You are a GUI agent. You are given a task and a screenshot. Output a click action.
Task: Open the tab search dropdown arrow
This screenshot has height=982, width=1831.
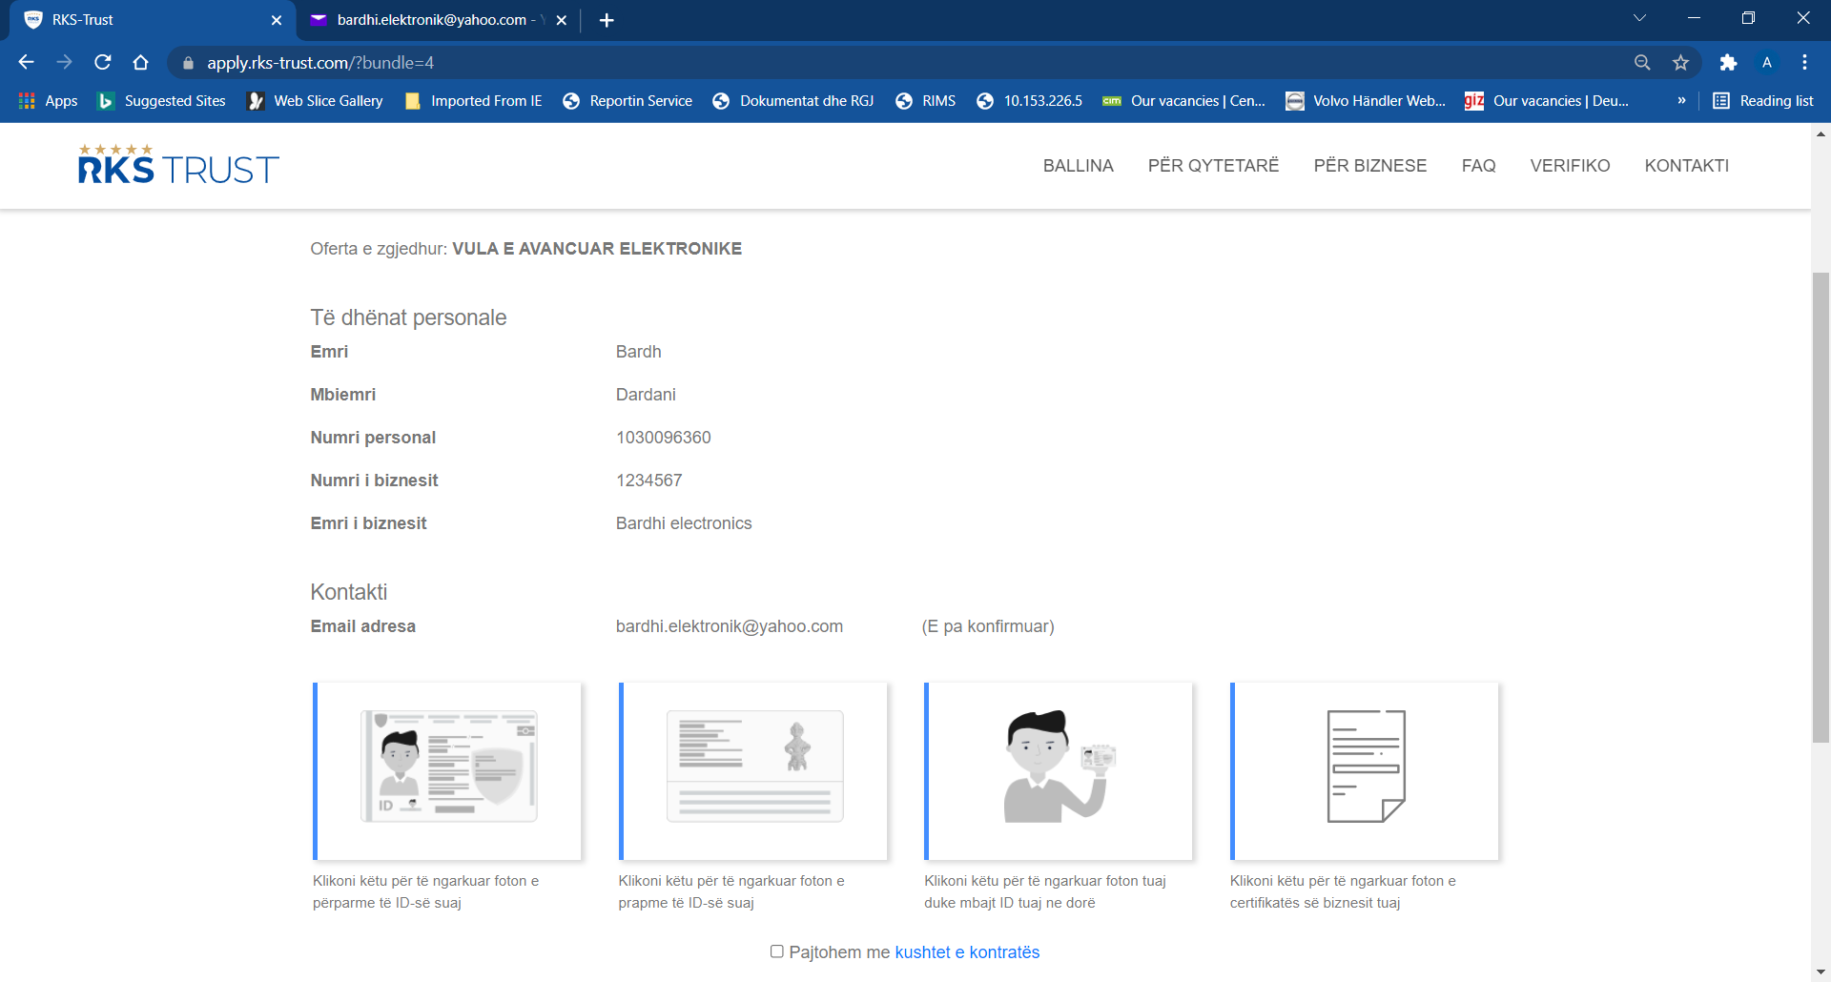tap(1639, 18)
